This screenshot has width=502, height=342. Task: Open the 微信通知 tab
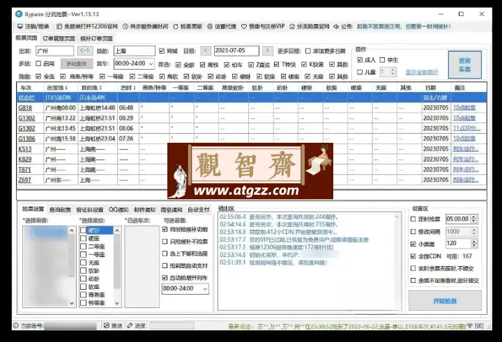point(171,210)
